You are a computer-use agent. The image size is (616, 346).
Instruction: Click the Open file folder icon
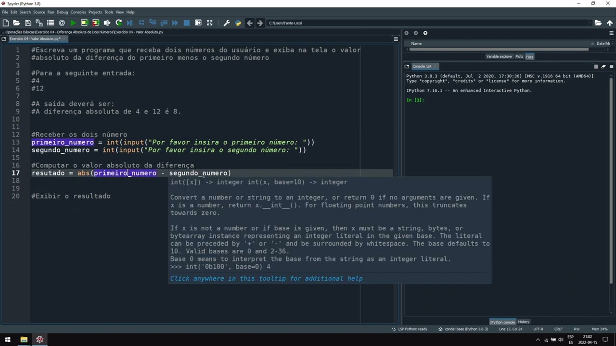(16, 23)
